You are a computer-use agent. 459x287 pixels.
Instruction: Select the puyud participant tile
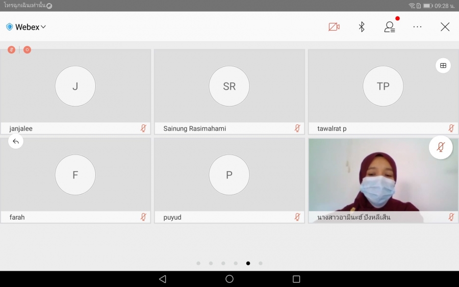(x=229, y=175)
